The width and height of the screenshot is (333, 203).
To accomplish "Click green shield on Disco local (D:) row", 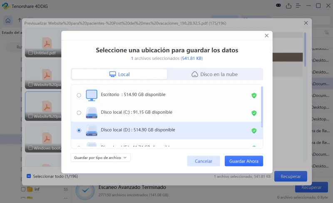I will pyautogui.click(x=254, y=131).
